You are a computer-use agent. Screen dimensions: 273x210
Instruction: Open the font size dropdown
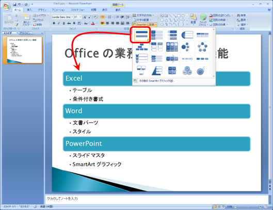click(x=77, y=17)
